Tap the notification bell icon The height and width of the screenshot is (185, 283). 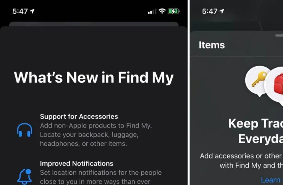coord(24,177)
